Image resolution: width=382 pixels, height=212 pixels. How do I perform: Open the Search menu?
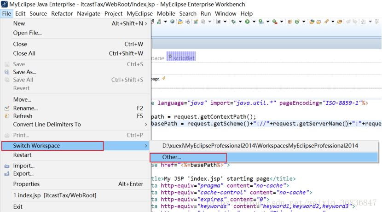[188, 14]
